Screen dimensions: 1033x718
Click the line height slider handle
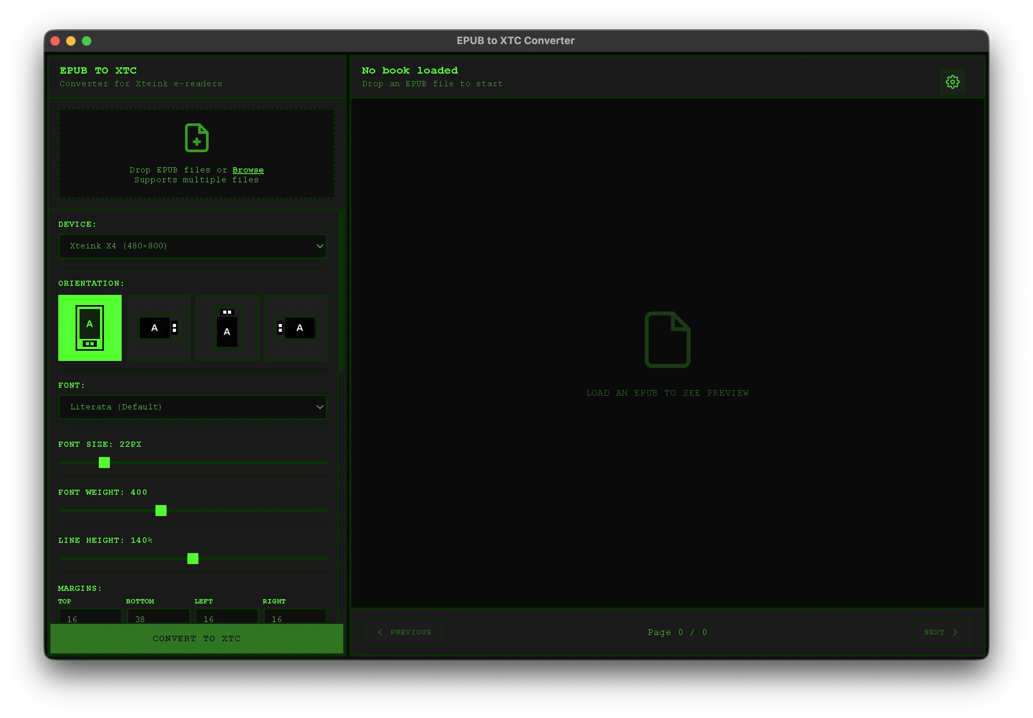[193, 559]
